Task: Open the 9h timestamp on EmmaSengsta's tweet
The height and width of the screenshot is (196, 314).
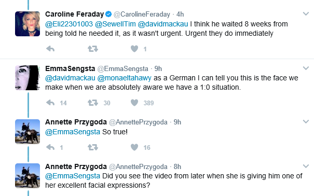Action: click(158, 68)
